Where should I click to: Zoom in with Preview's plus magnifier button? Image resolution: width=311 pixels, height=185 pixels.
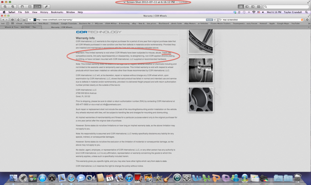pyautogui.click(x=13, y=7)
